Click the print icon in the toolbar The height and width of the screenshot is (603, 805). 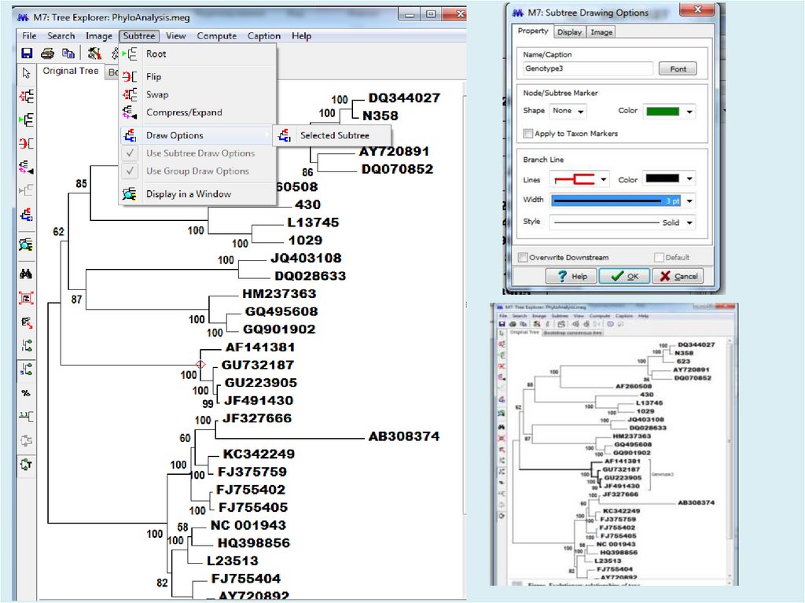47,53
